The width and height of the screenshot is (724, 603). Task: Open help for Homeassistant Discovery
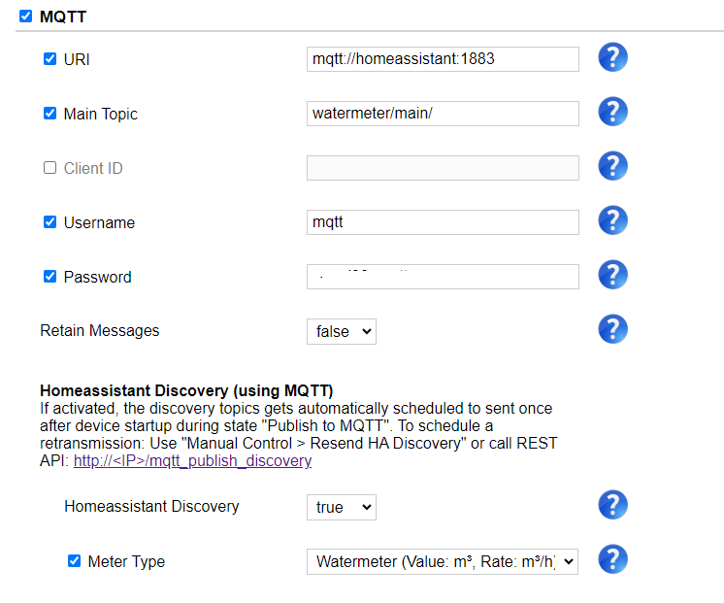coord(612,505)
